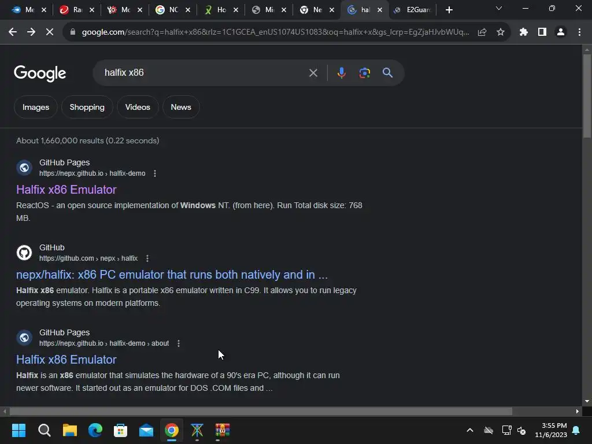592x444 pixels.
Task: Open taskbar Search
Action: coord(44,430)
